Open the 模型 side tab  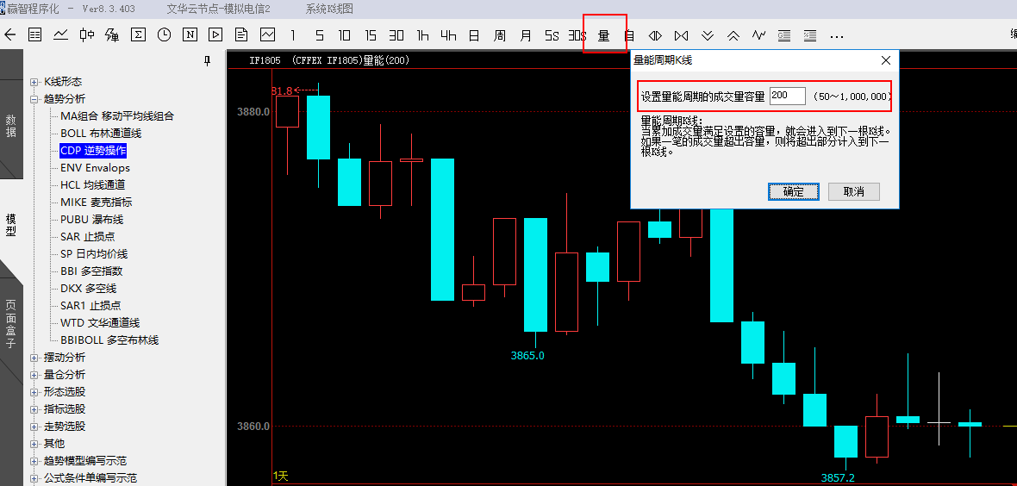pyautogui.click(x=11, y=225)
